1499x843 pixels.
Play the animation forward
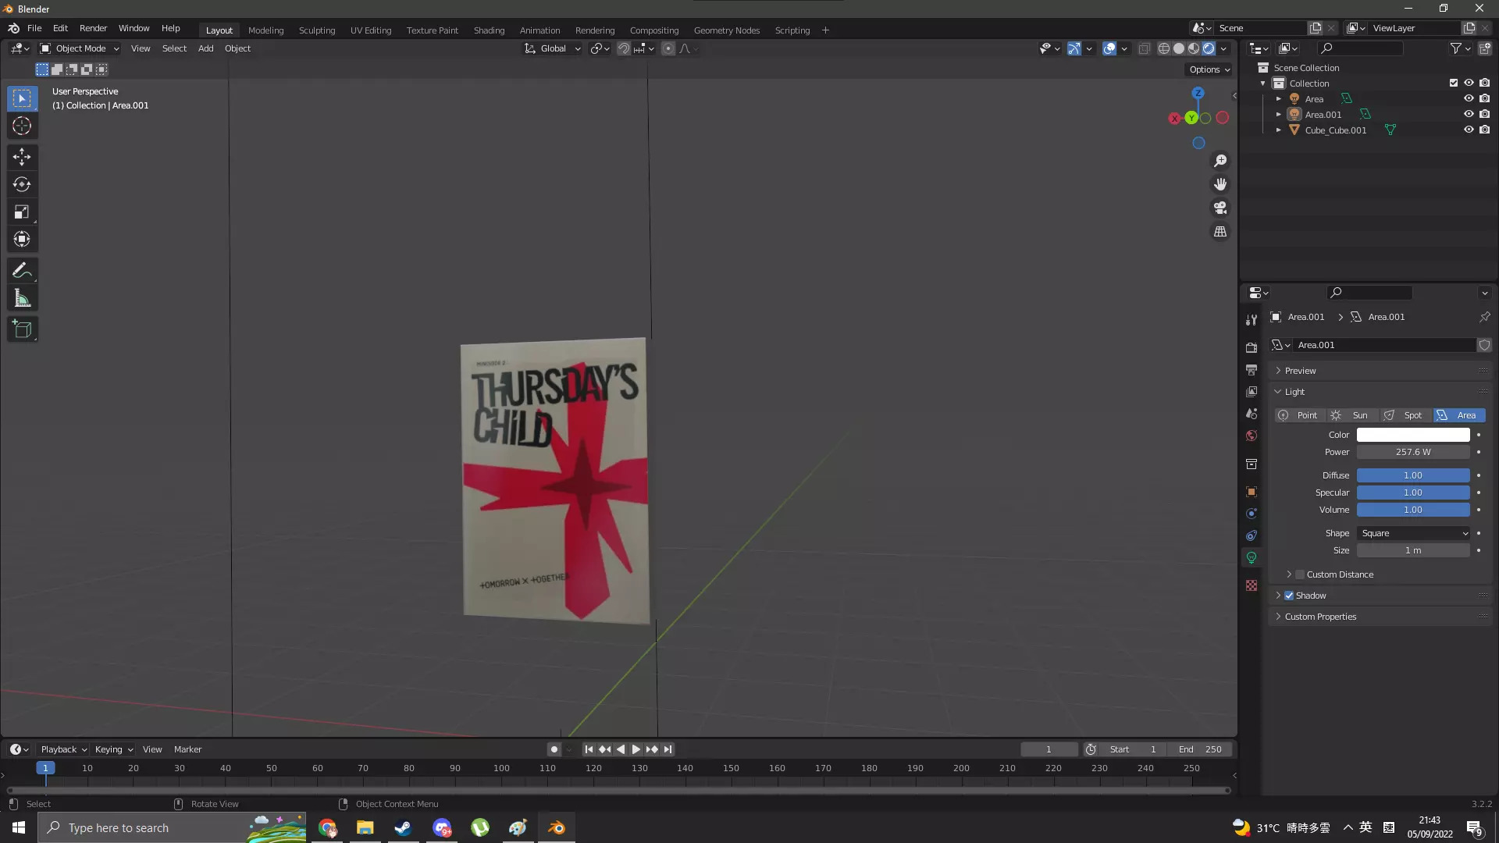636,749
